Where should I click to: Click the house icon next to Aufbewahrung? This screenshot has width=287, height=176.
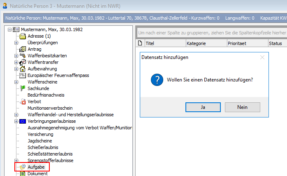[x=23, y=69]
